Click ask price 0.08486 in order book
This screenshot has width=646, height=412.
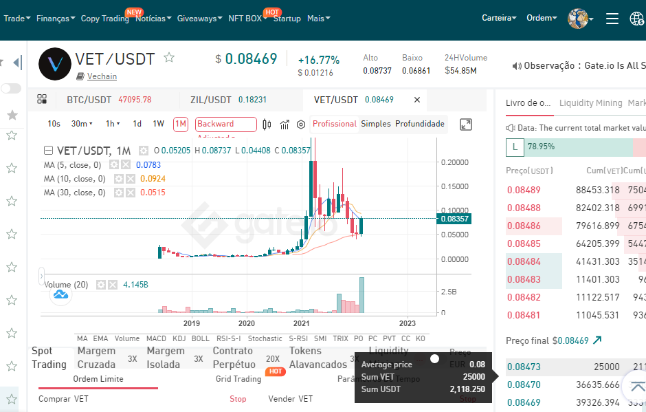[524, 226]
